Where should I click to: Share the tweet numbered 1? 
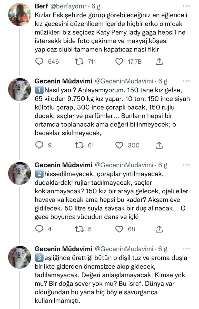point(159,145)
